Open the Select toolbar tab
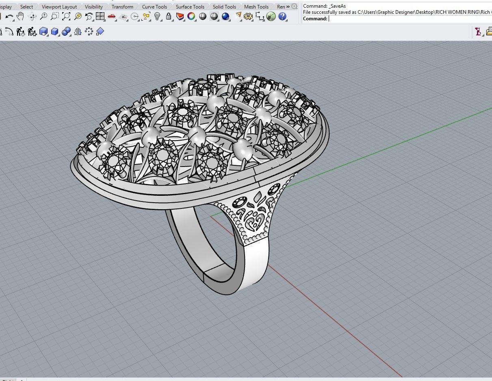The width and height of the screenshot is (492, 381). [26, 6]
